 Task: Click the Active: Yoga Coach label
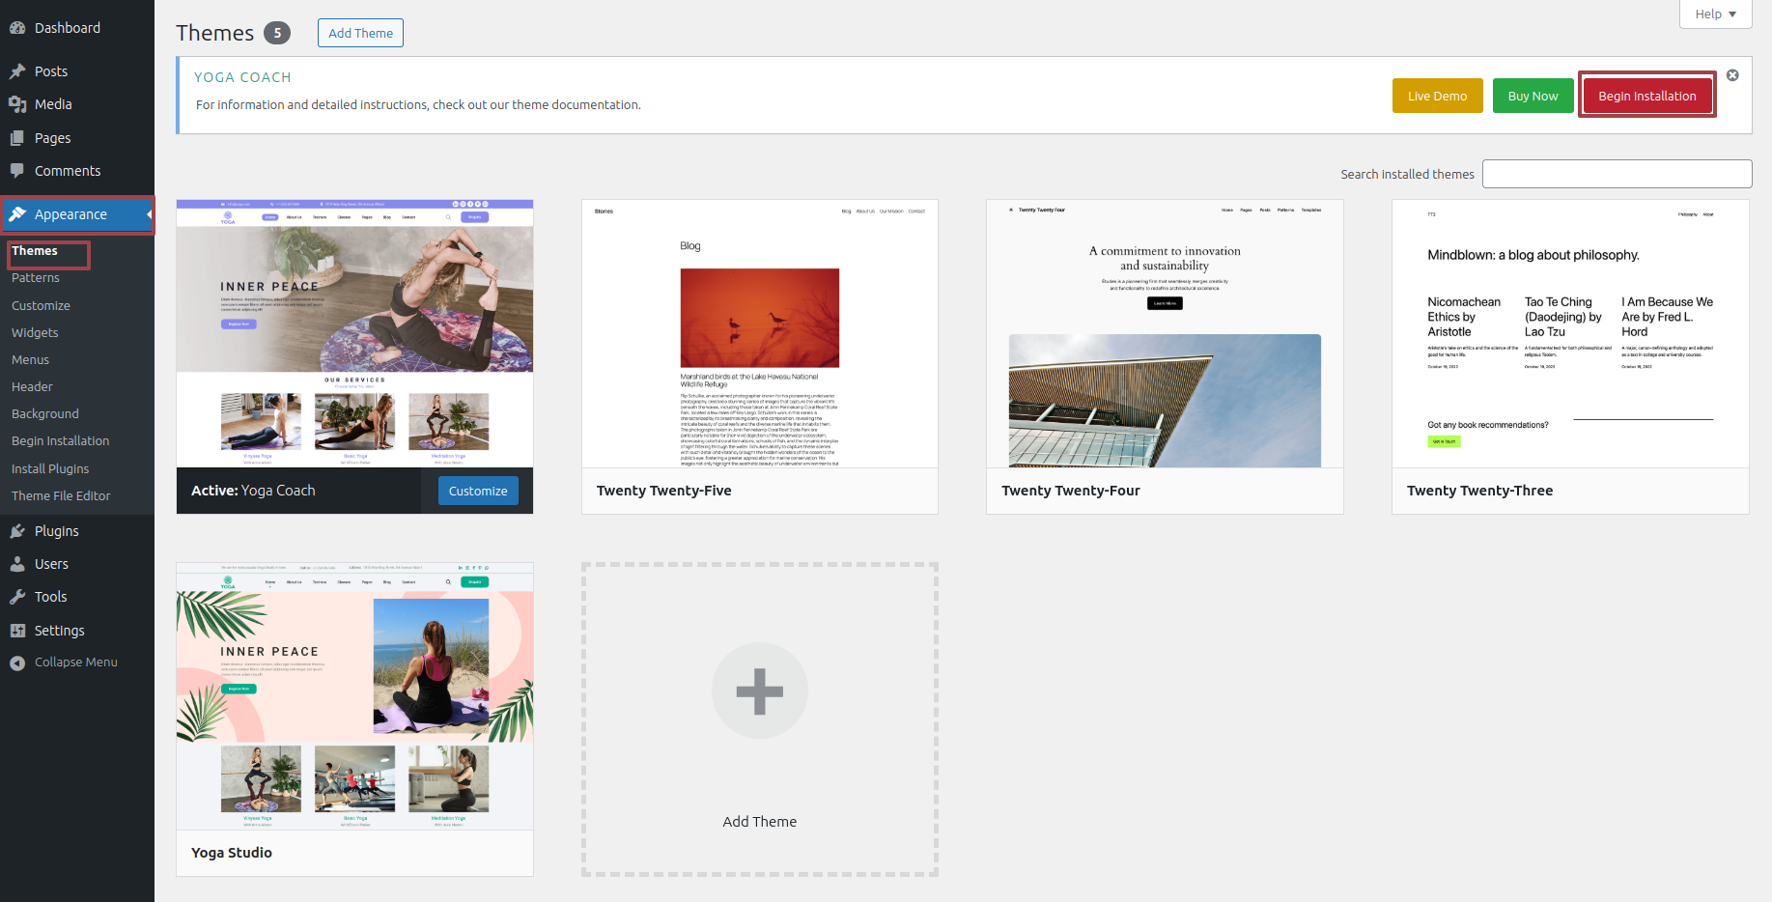(253, 491)
